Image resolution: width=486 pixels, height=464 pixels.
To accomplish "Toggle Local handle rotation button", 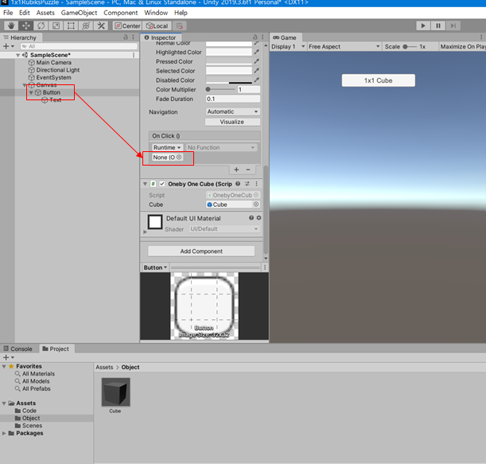I will 157,25.
